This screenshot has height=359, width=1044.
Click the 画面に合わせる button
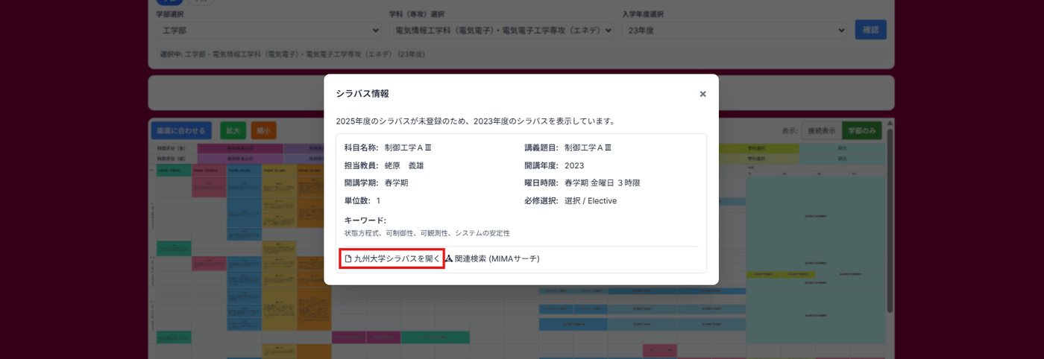pos(181,130)
